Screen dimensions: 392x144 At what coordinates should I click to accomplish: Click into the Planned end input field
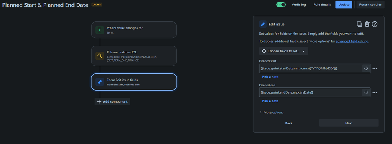pos(310,92)
